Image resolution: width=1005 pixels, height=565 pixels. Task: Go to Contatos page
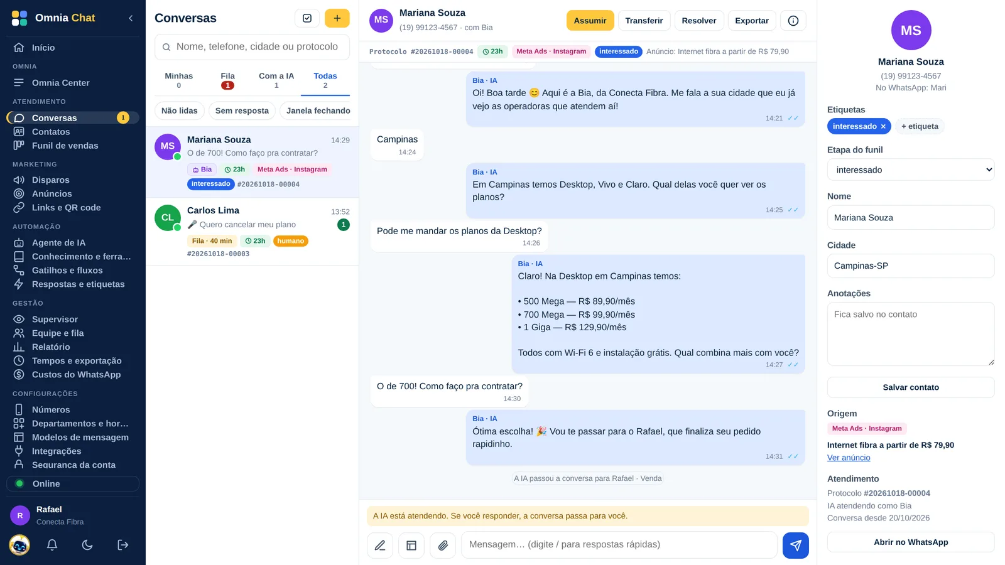click(73, 132)
